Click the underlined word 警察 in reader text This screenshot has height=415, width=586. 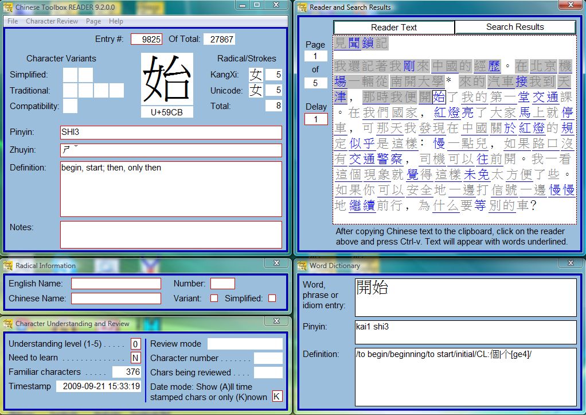[x=391, y=159]
